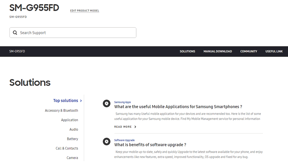
Task: Select Camera category
Action: [x=72, y=158]
